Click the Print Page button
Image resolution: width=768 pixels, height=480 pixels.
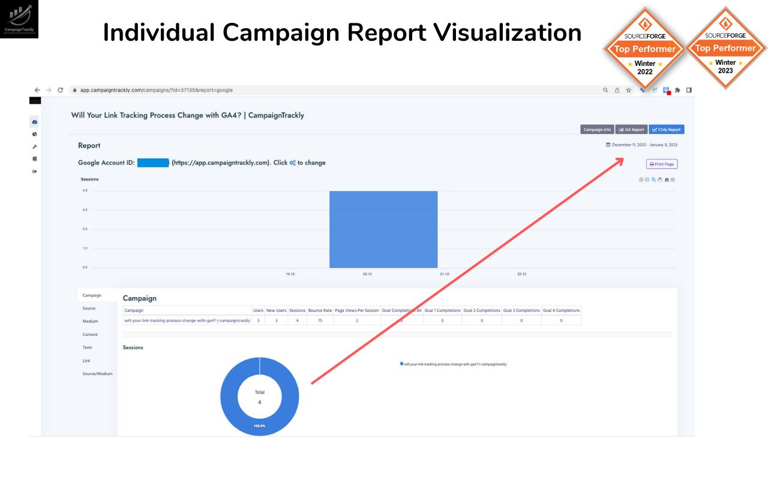tap(661, 164)
